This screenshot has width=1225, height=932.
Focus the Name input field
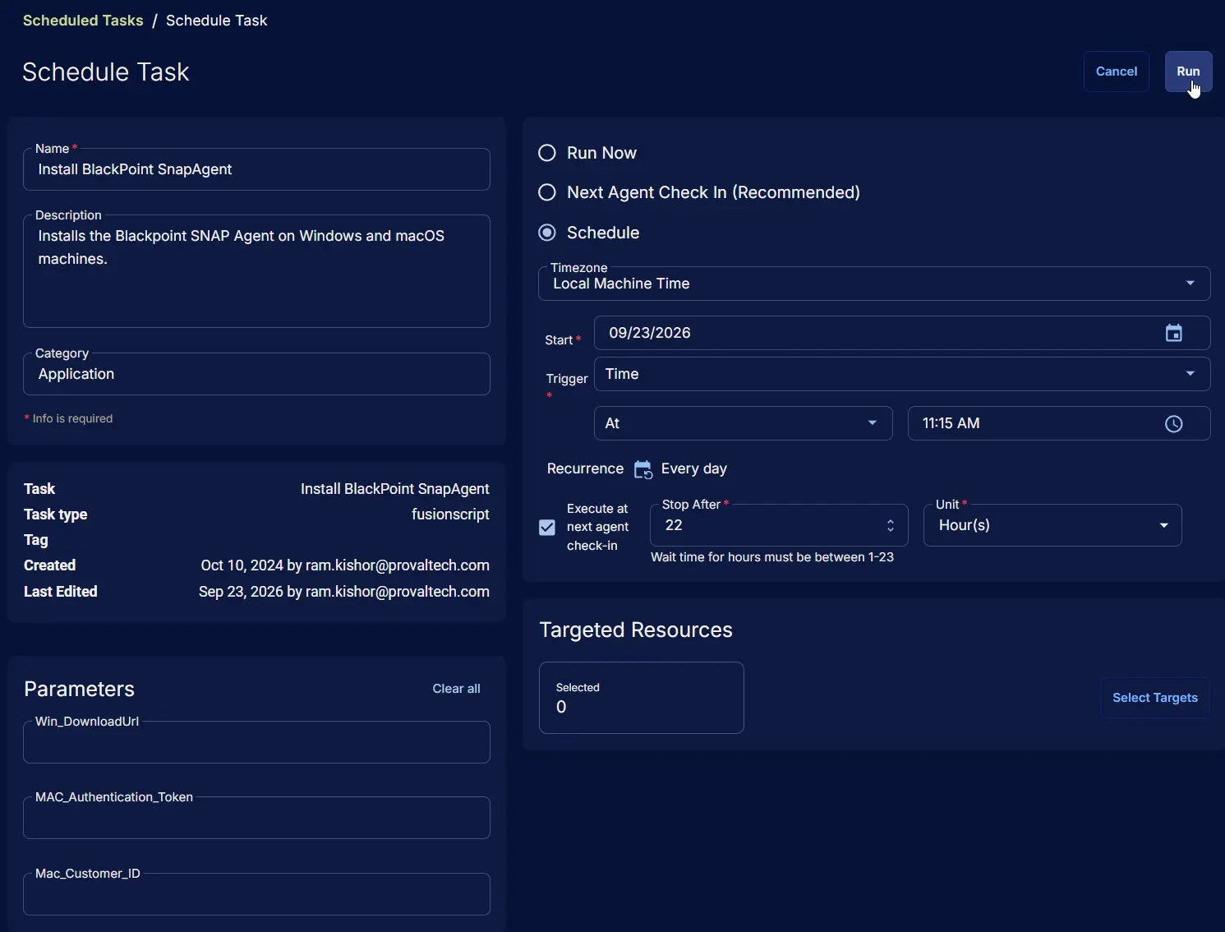[256, 169]
